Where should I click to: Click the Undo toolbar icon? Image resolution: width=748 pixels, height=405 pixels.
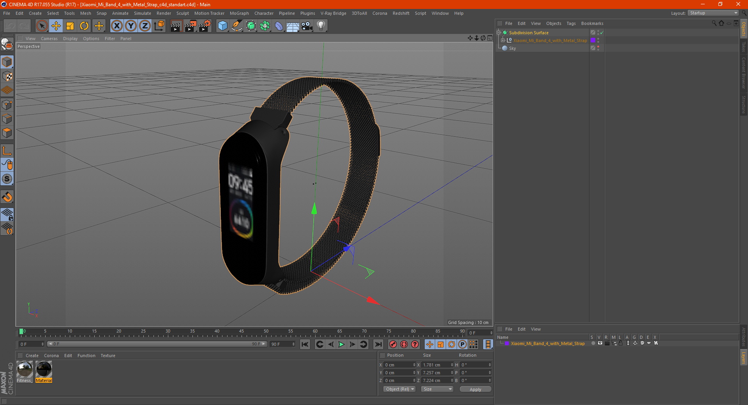(x=10, y=26)
